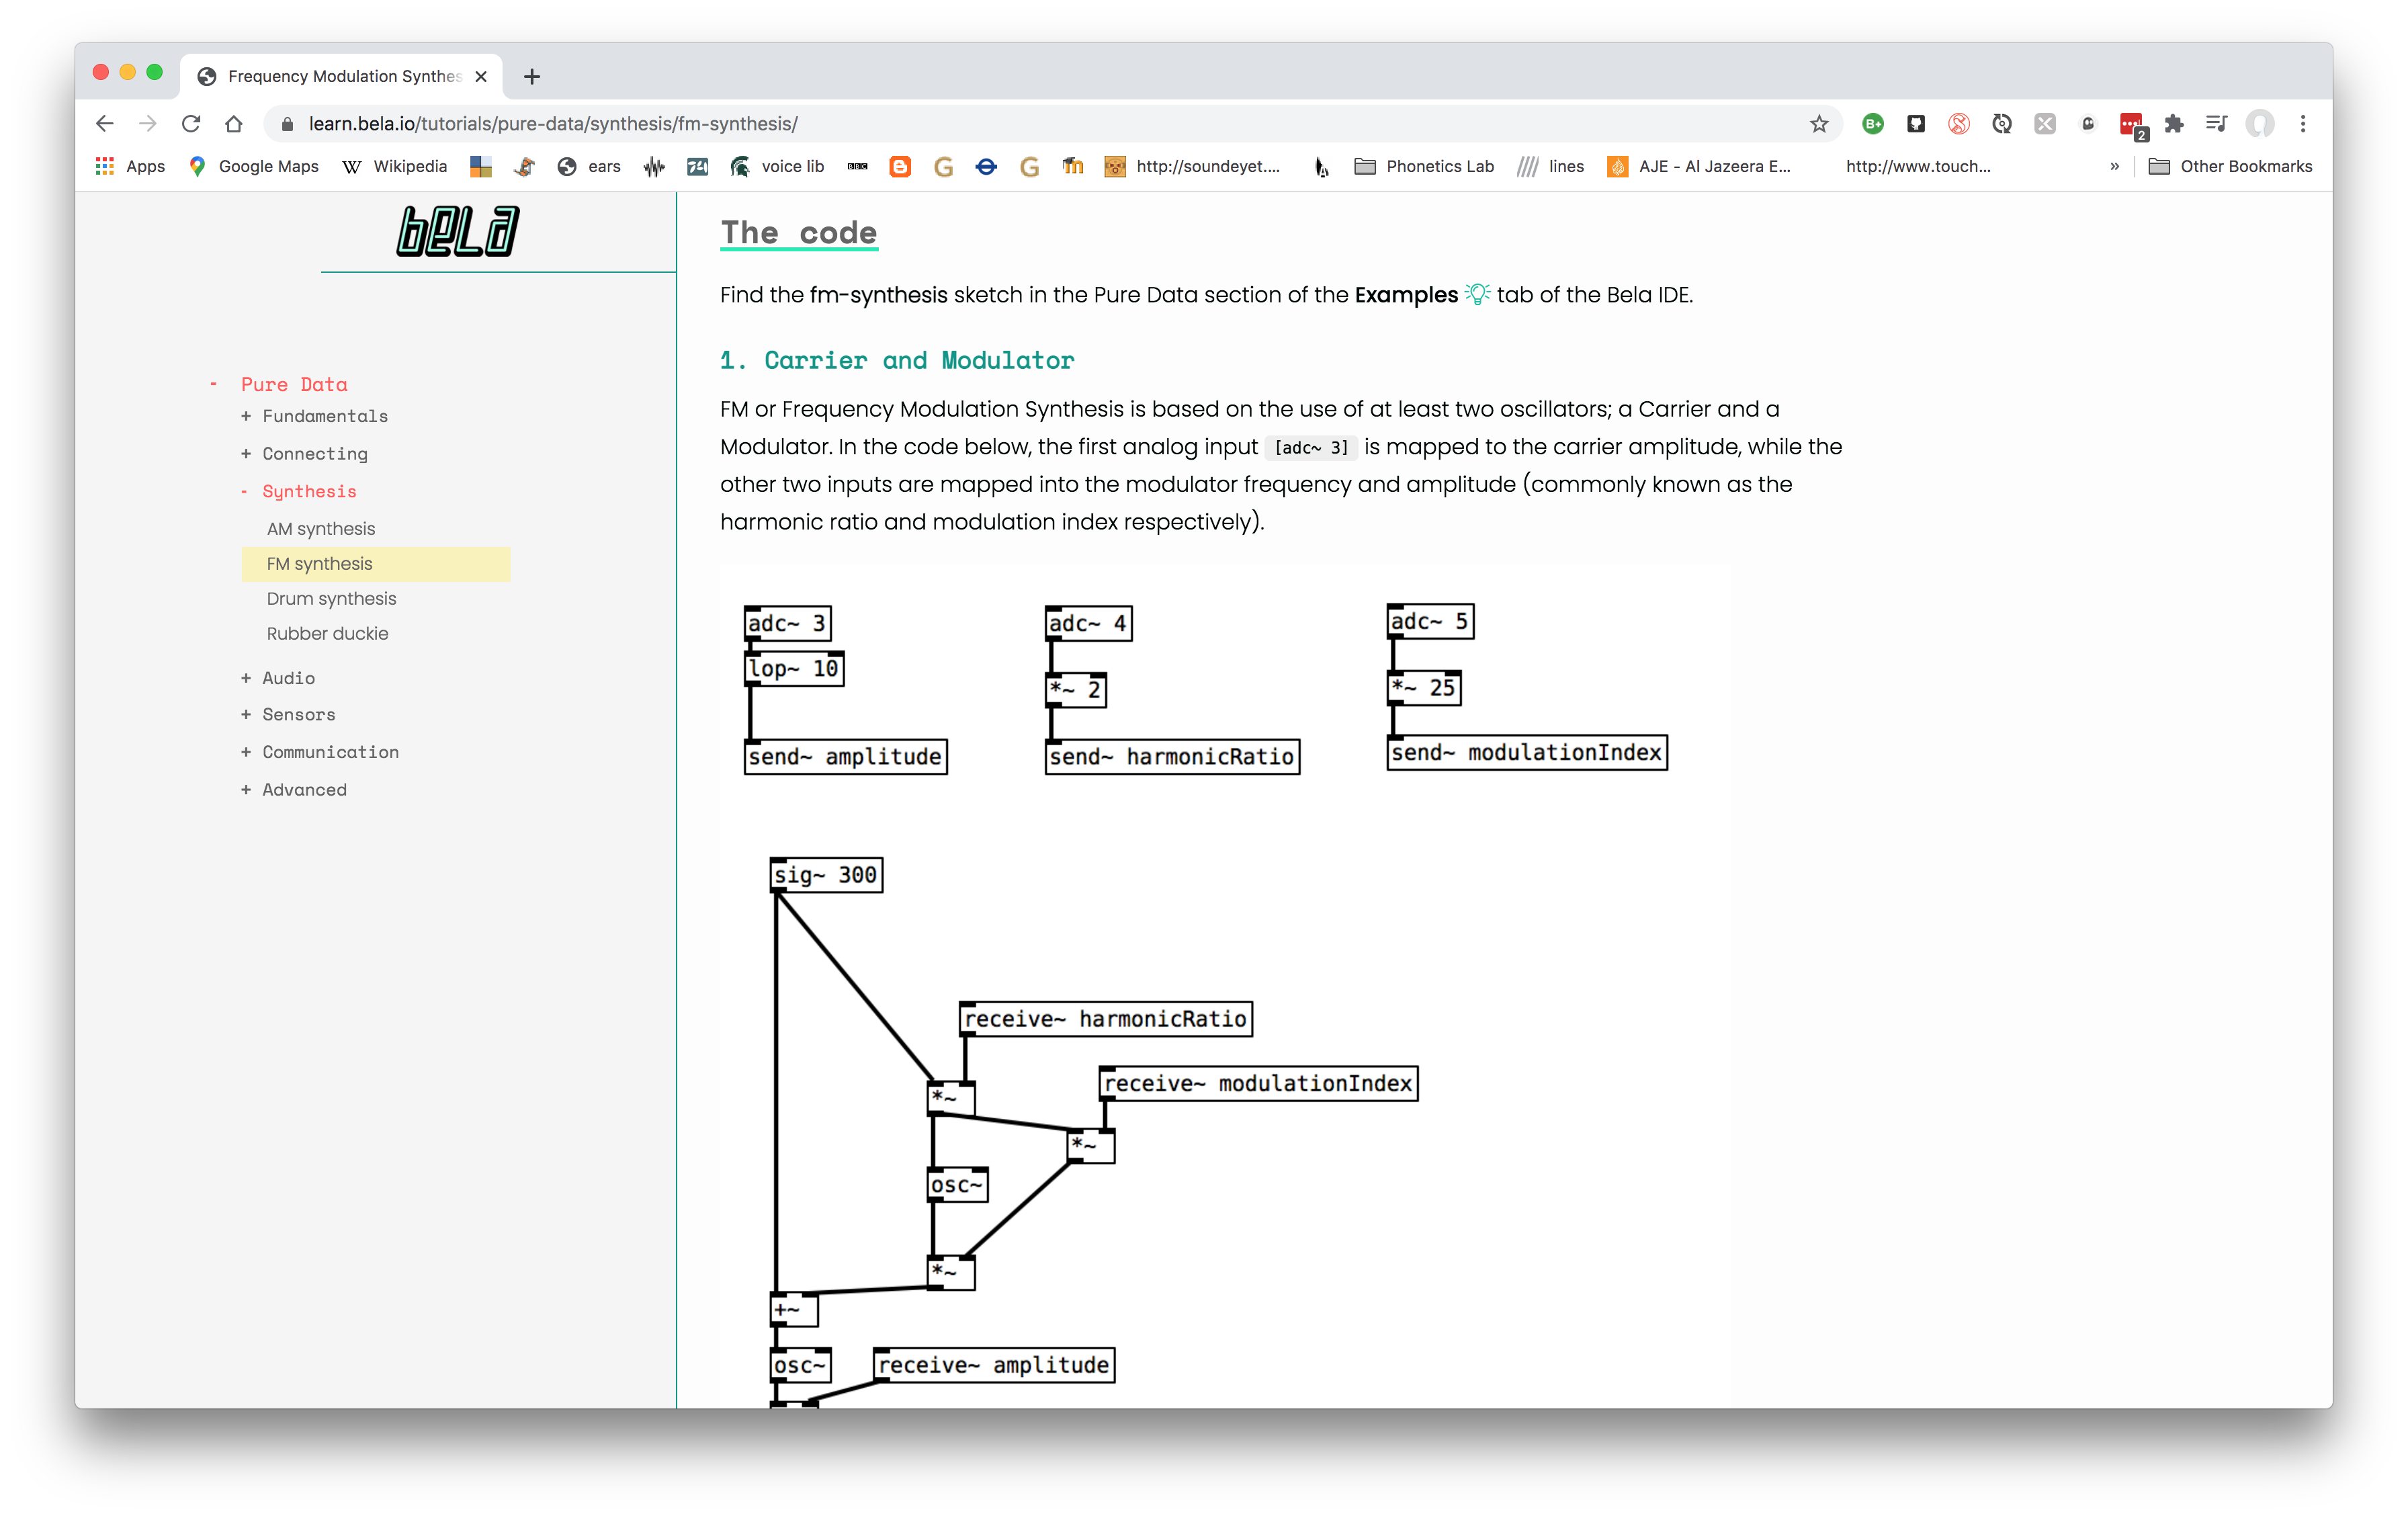This screenshot has width=2408, height=1516.
Task: Click the 'lop~ 10' box in diagram
Action: tap(794, 668)
